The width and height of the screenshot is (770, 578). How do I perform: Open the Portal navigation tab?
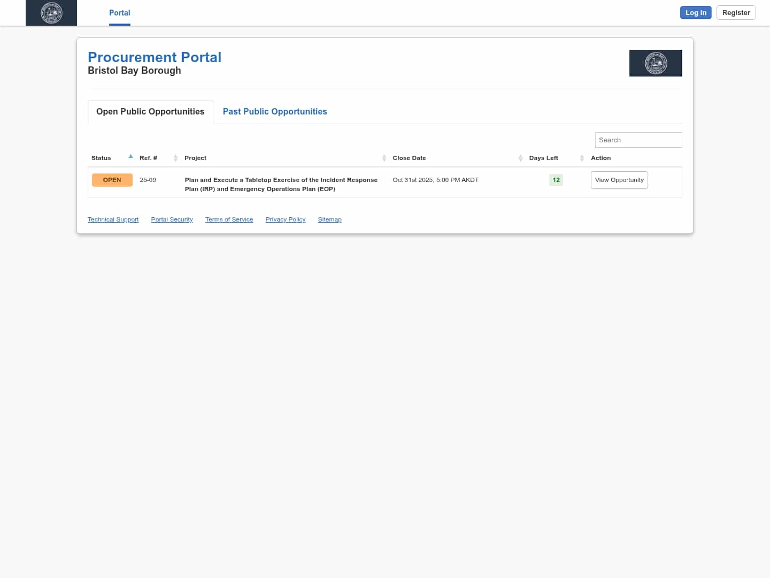click(119, 13)
